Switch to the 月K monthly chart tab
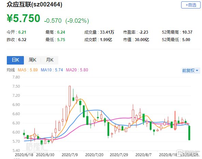This screenshot has width=202, height=159. (x=49, y=60)
